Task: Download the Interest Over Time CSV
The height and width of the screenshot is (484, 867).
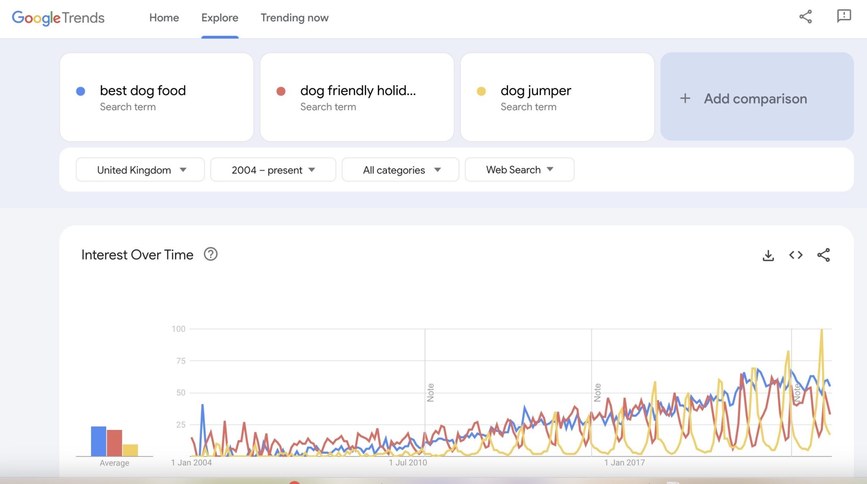Action: tap(768, 255)
